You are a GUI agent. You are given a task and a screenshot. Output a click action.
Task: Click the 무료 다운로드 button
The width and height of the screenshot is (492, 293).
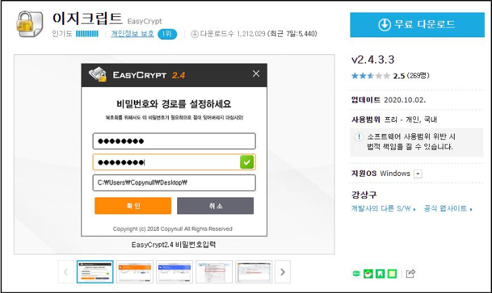[417, 25]
